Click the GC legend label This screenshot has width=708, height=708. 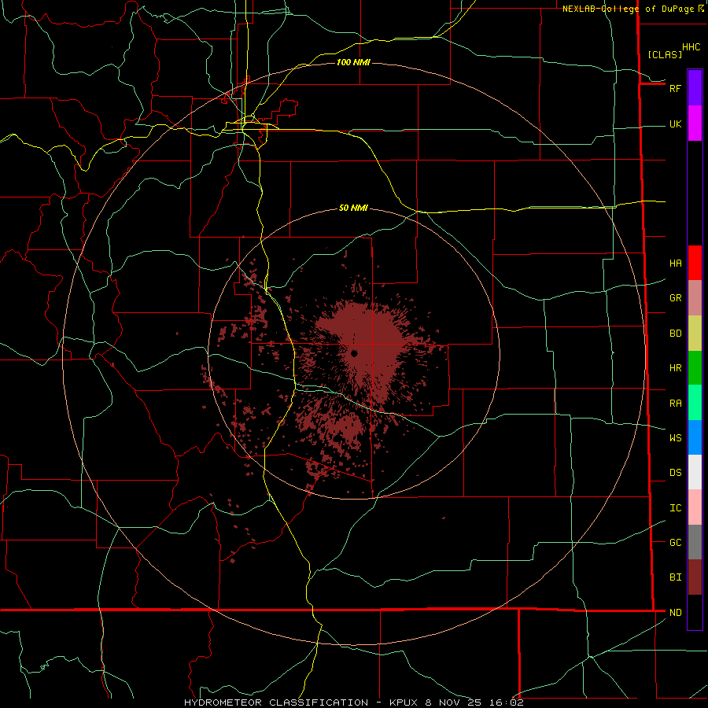point(675,542)
